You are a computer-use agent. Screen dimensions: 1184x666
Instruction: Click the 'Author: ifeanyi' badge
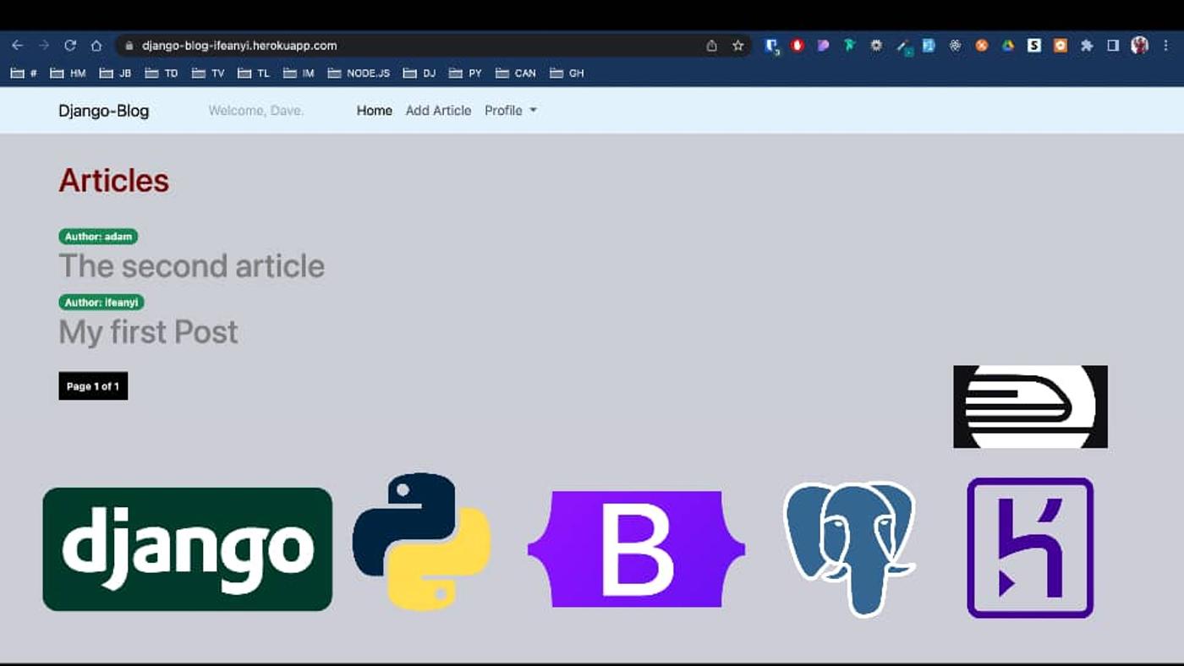tap(101, 302)
